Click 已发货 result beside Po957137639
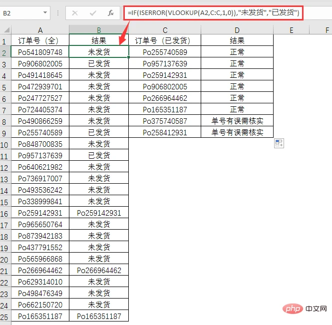Viewport: 332px width, 325px height. (x=99, y=155)
